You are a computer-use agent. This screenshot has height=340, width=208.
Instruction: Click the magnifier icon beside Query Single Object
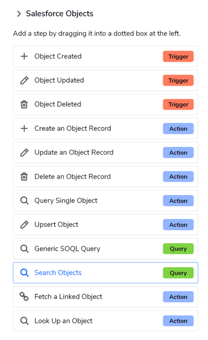click(24, 200)
